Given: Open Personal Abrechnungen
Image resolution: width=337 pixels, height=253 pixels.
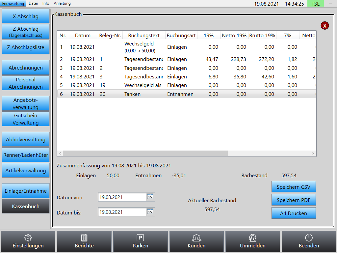Looking at the screenshot, I should tap(26, 83).
